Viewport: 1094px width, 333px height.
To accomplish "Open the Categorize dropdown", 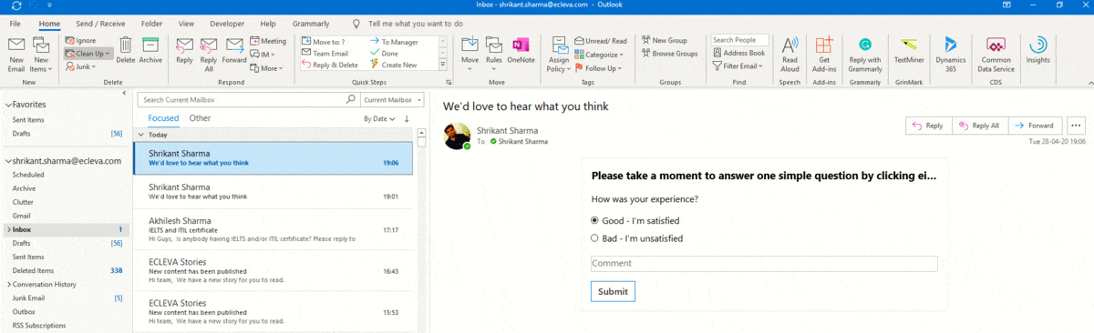I will point(599,55).
